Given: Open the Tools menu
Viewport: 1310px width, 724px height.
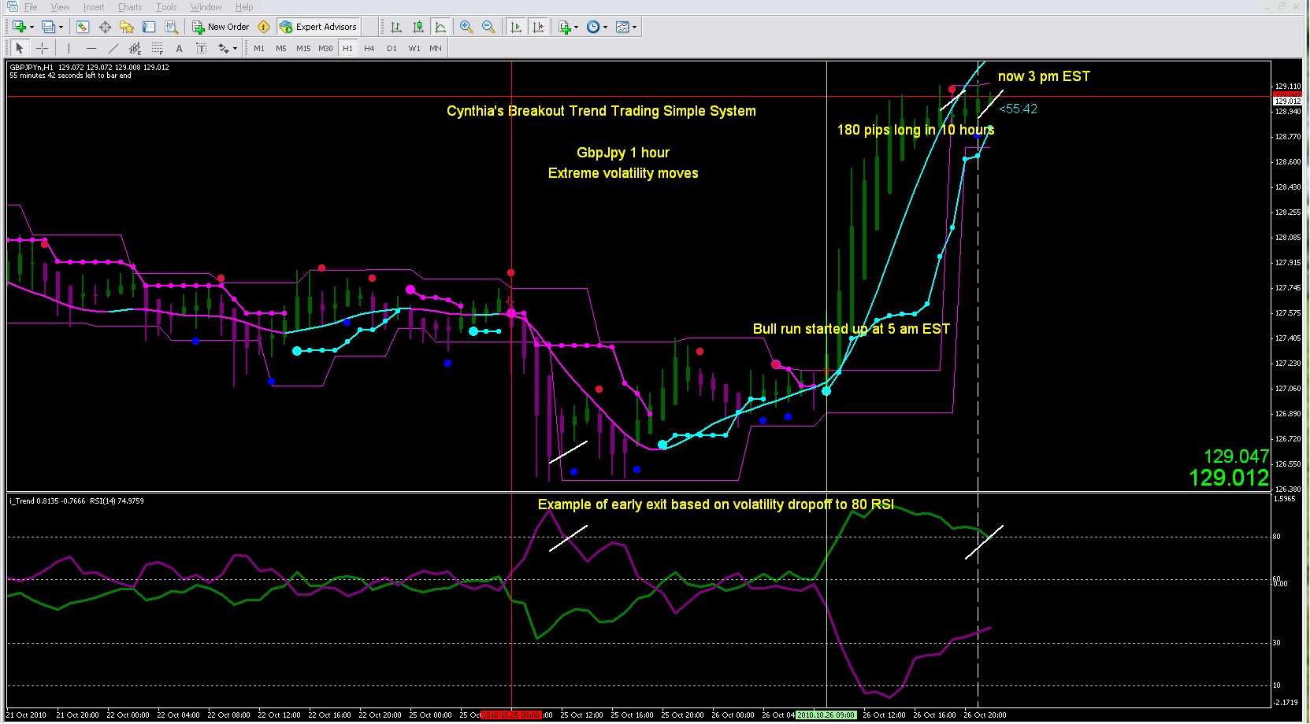Looking at the screenshot, I should pos(166,7).
